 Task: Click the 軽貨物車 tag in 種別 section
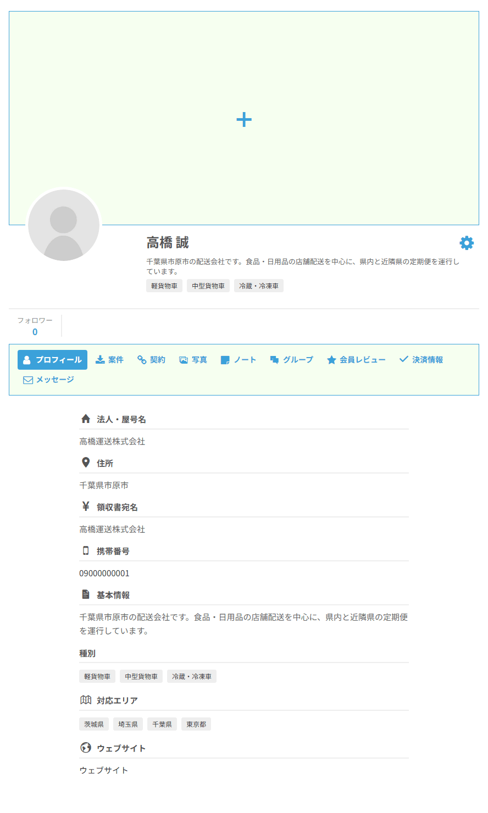click(97, 676)
